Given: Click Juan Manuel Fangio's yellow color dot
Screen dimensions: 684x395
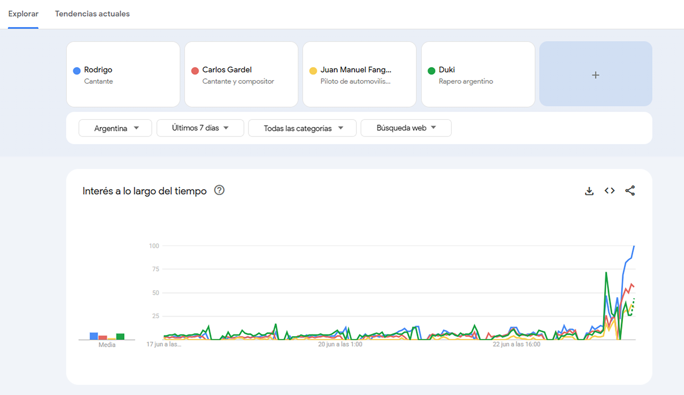Looking at the screenshot, I should 313,71.
